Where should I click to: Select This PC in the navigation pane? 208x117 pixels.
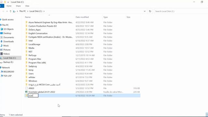click(x=5, y=25)
